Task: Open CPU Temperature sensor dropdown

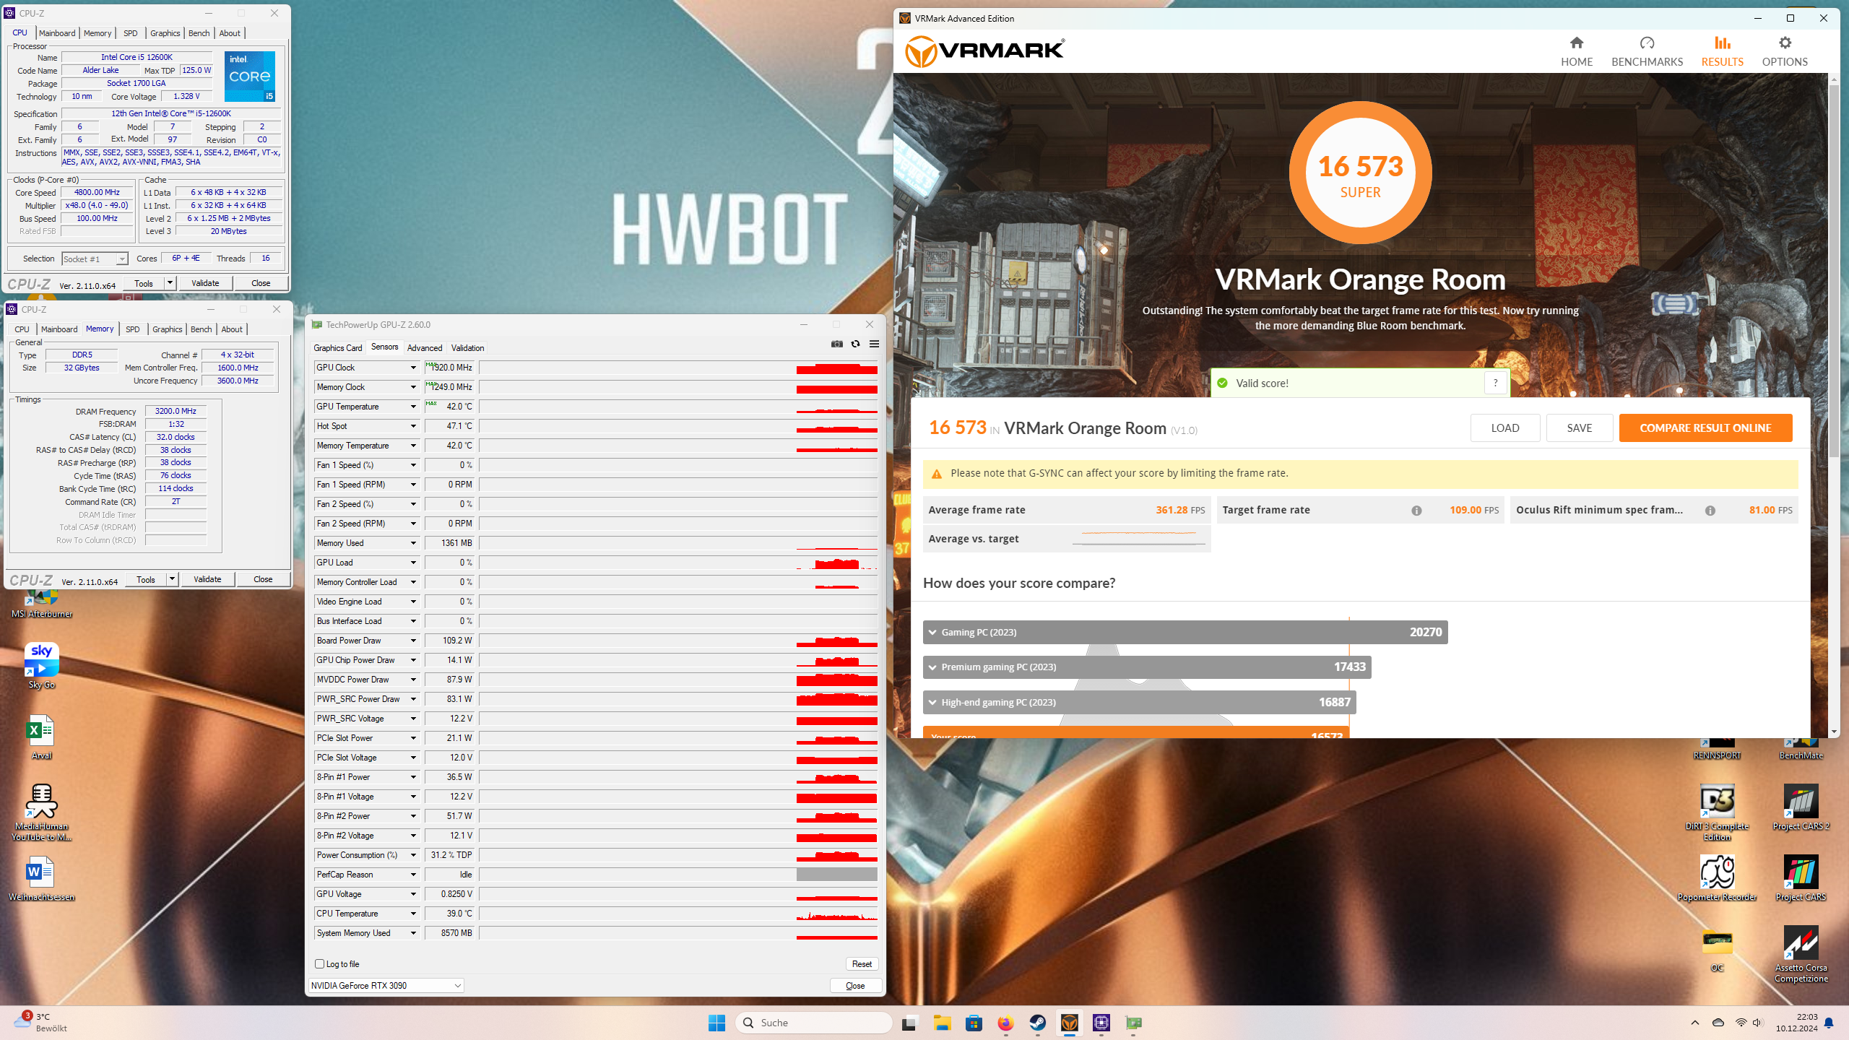Action: point(413,914)
